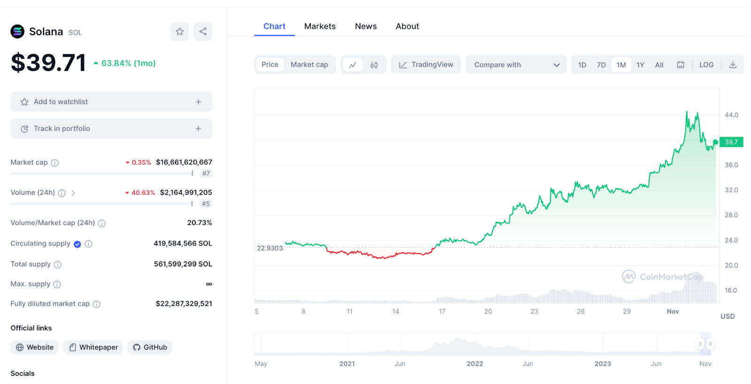Open the Markets tab
This screenshot has width=751, height=384.
(x=320, y=26)
